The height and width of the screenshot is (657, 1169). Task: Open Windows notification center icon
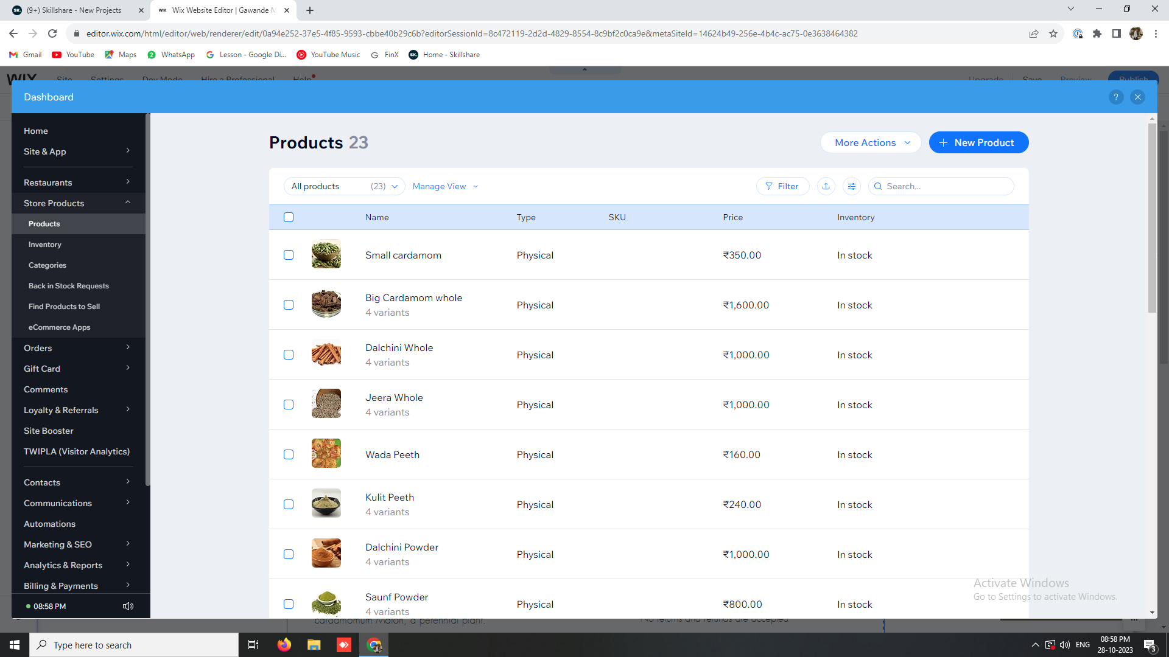pyautogui.click(x=1150, y=645)
